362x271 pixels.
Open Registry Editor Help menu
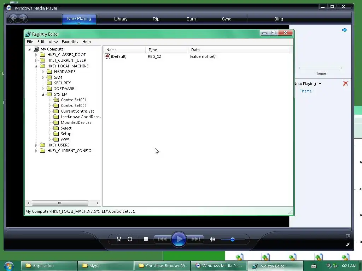[87, 42]
